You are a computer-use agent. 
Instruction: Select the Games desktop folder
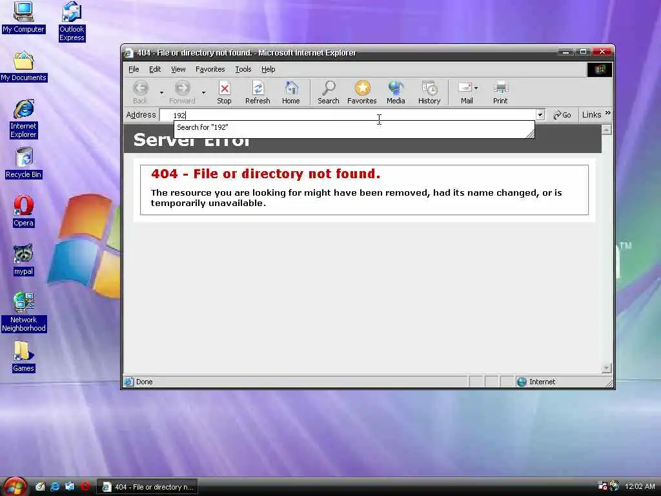24,356
